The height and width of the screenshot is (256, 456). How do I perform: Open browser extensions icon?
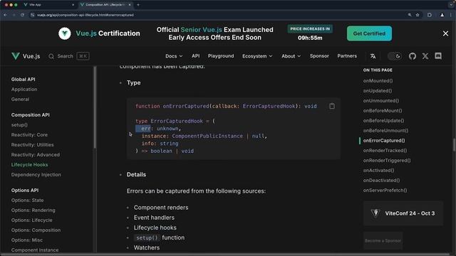[x=429, y=15]
